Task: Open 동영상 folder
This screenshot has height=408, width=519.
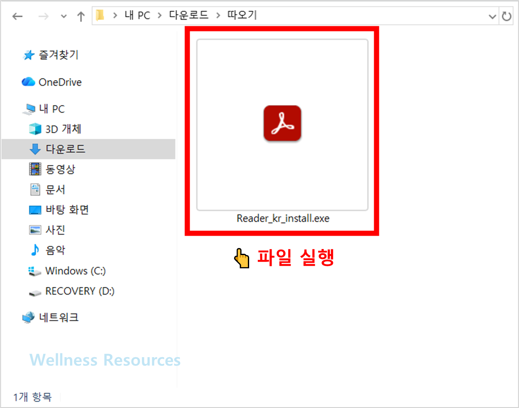Action: point(60,169)
